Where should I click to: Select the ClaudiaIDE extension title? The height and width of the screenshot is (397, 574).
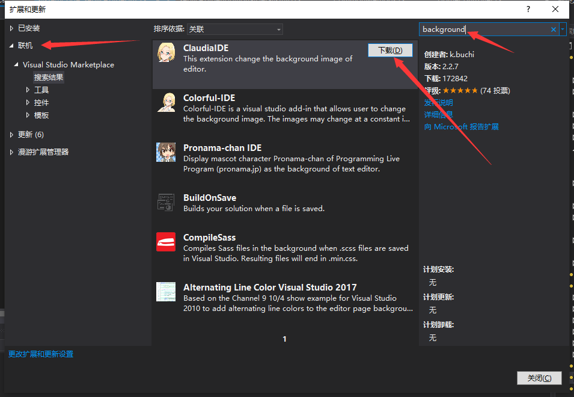(x=206, y=48)
